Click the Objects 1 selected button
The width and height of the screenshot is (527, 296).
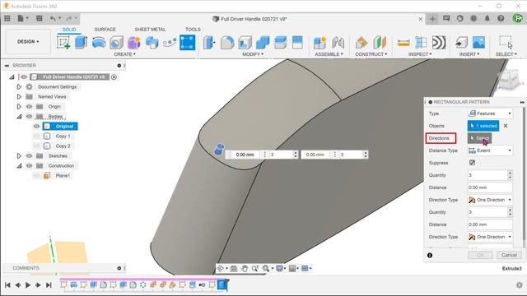pyautogui.click(x=483, y=126)
